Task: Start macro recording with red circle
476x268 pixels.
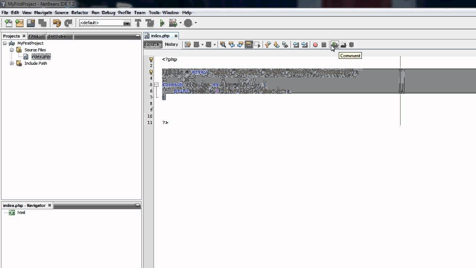Action: click(x=315, y=45)
